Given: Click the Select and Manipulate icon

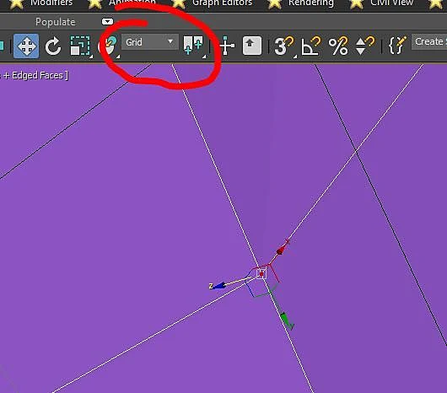Looking at the screenshot, I should 227,46.
